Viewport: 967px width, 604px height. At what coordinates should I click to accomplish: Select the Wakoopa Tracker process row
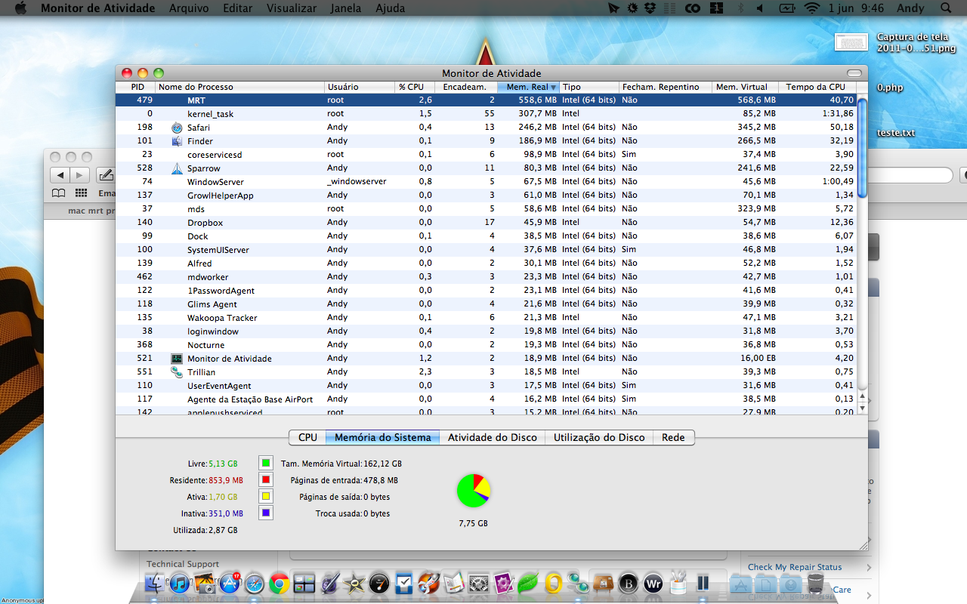pyautogui.click(x=486, y=318)
